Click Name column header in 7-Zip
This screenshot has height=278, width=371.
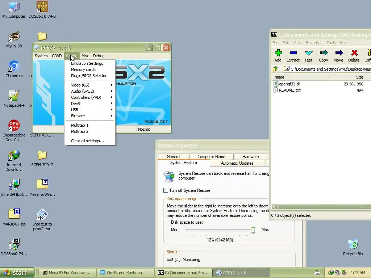point(300,77)
